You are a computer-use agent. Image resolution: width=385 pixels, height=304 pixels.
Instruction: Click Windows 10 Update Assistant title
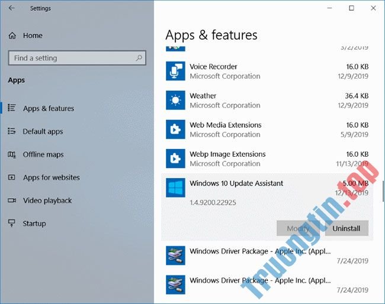pyautogui.click(x=236, y=183)
